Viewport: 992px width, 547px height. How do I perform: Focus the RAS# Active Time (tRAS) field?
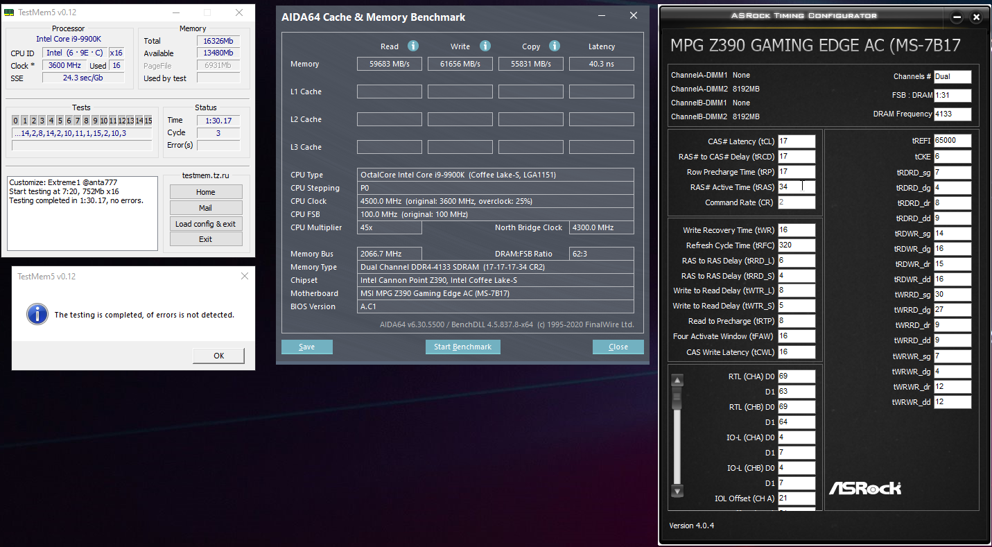click(x=797, y=187)
